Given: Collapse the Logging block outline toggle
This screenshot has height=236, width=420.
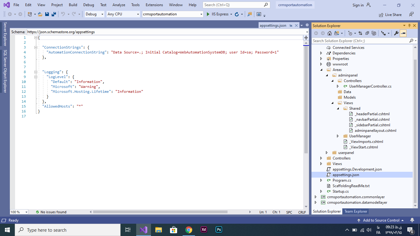Looking at the screenshot, I should [x=36, y=72].
